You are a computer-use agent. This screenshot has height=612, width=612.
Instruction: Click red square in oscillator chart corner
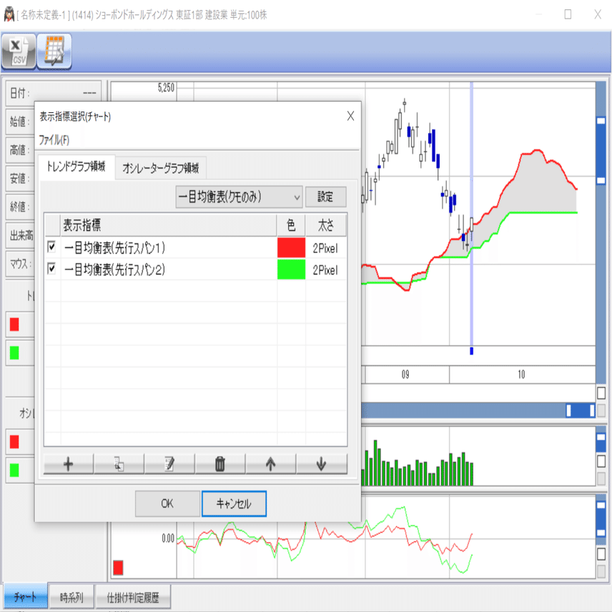[x=118, y=568]
